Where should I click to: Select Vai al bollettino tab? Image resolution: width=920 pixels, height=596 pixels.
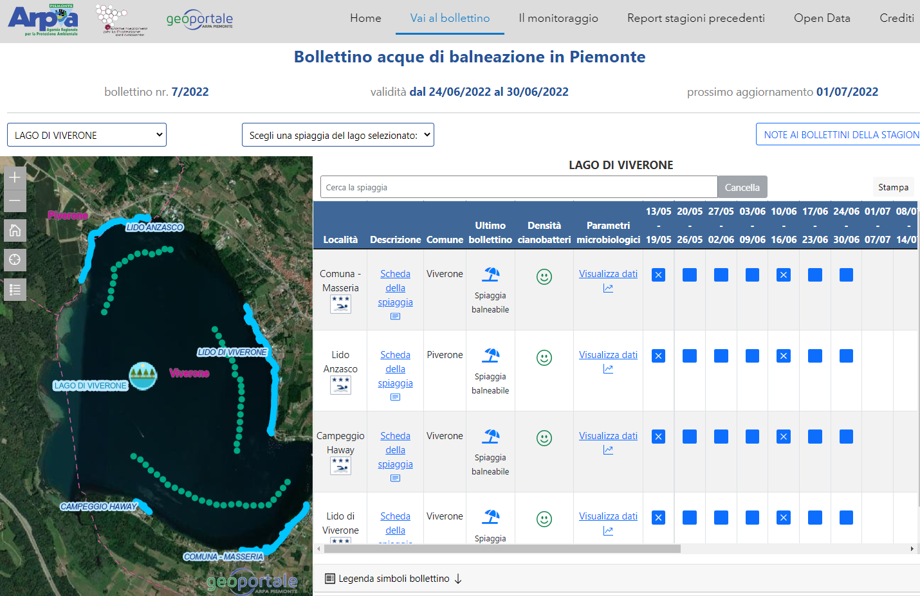(x=450, y=18)
